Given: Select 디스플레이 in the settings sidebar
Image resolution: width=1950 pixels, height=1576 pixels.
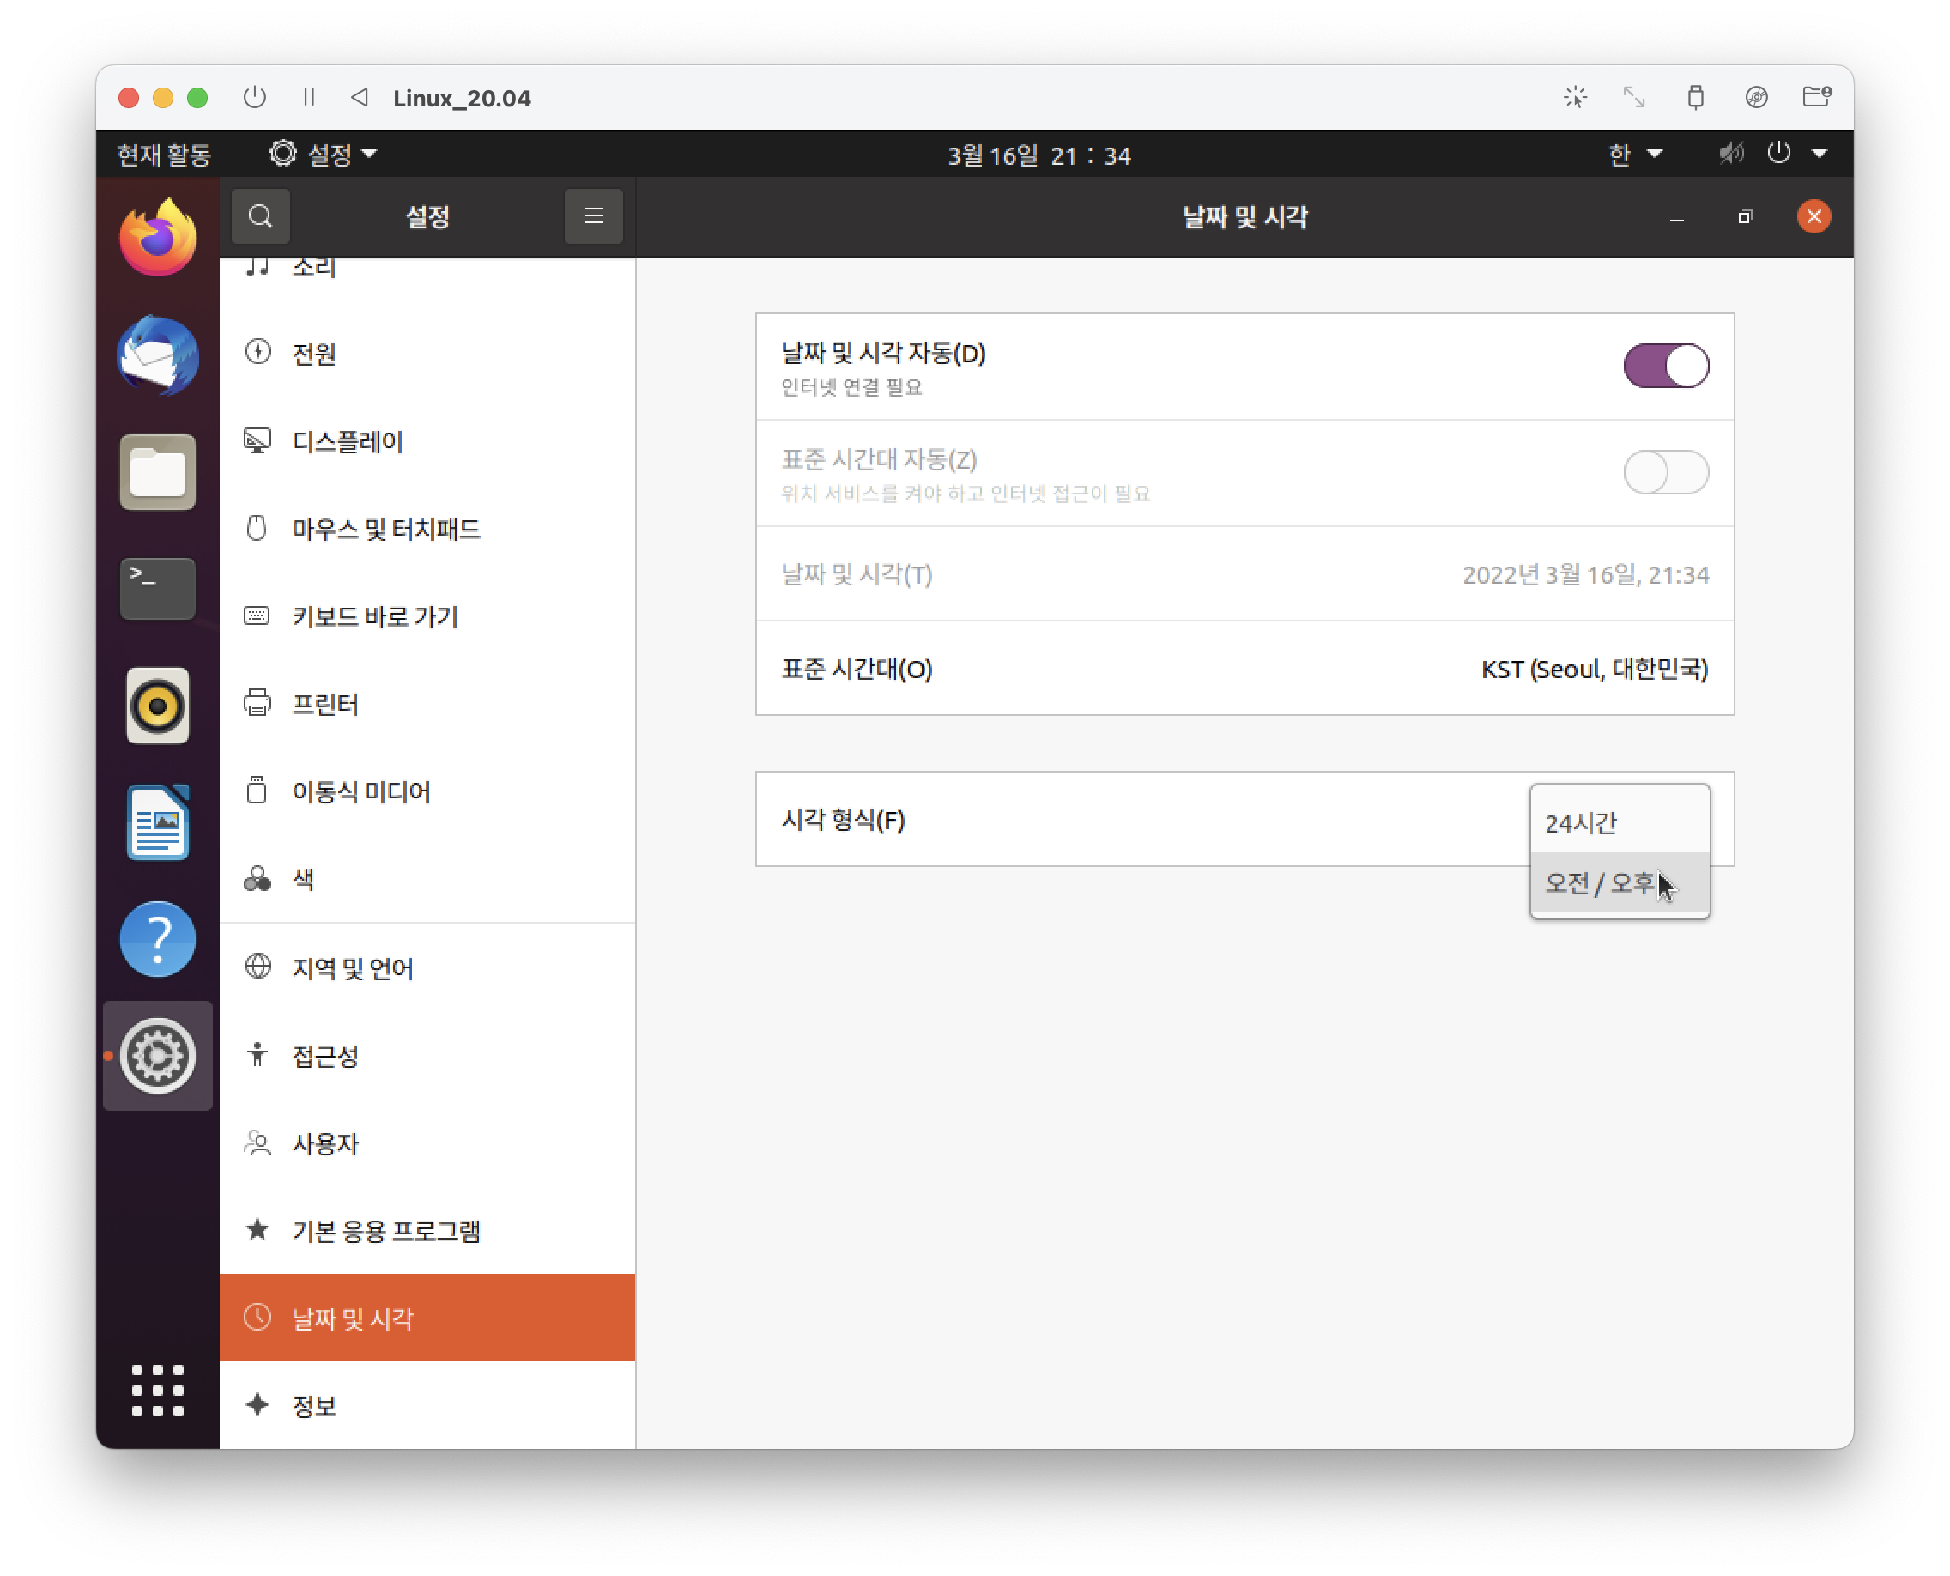Looking at the screenshot, I should [347, 442].
